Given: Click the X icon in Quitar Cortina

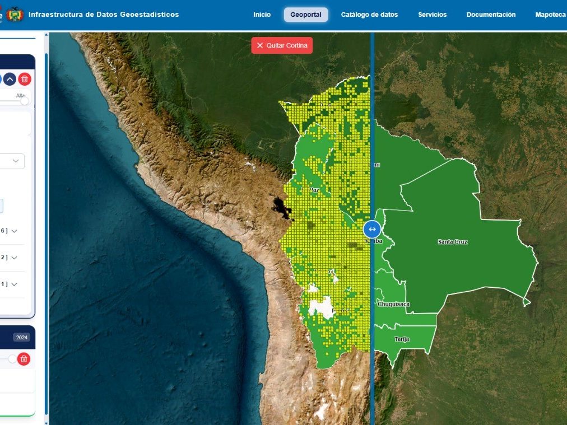Looking at the screenshot, I should 260,45.
